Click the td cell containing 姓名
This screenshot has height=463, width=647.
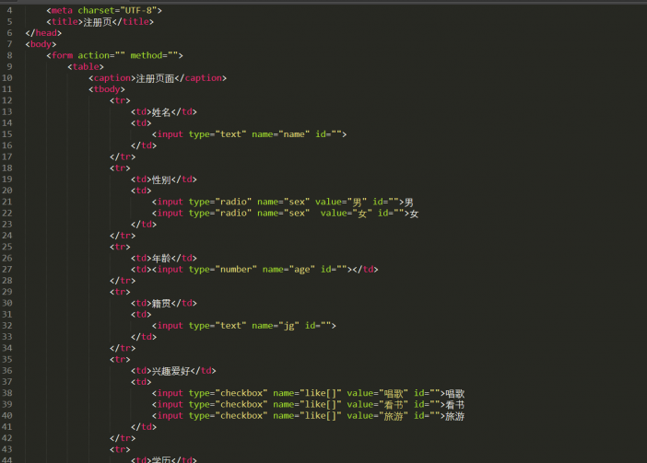point(164,111)
